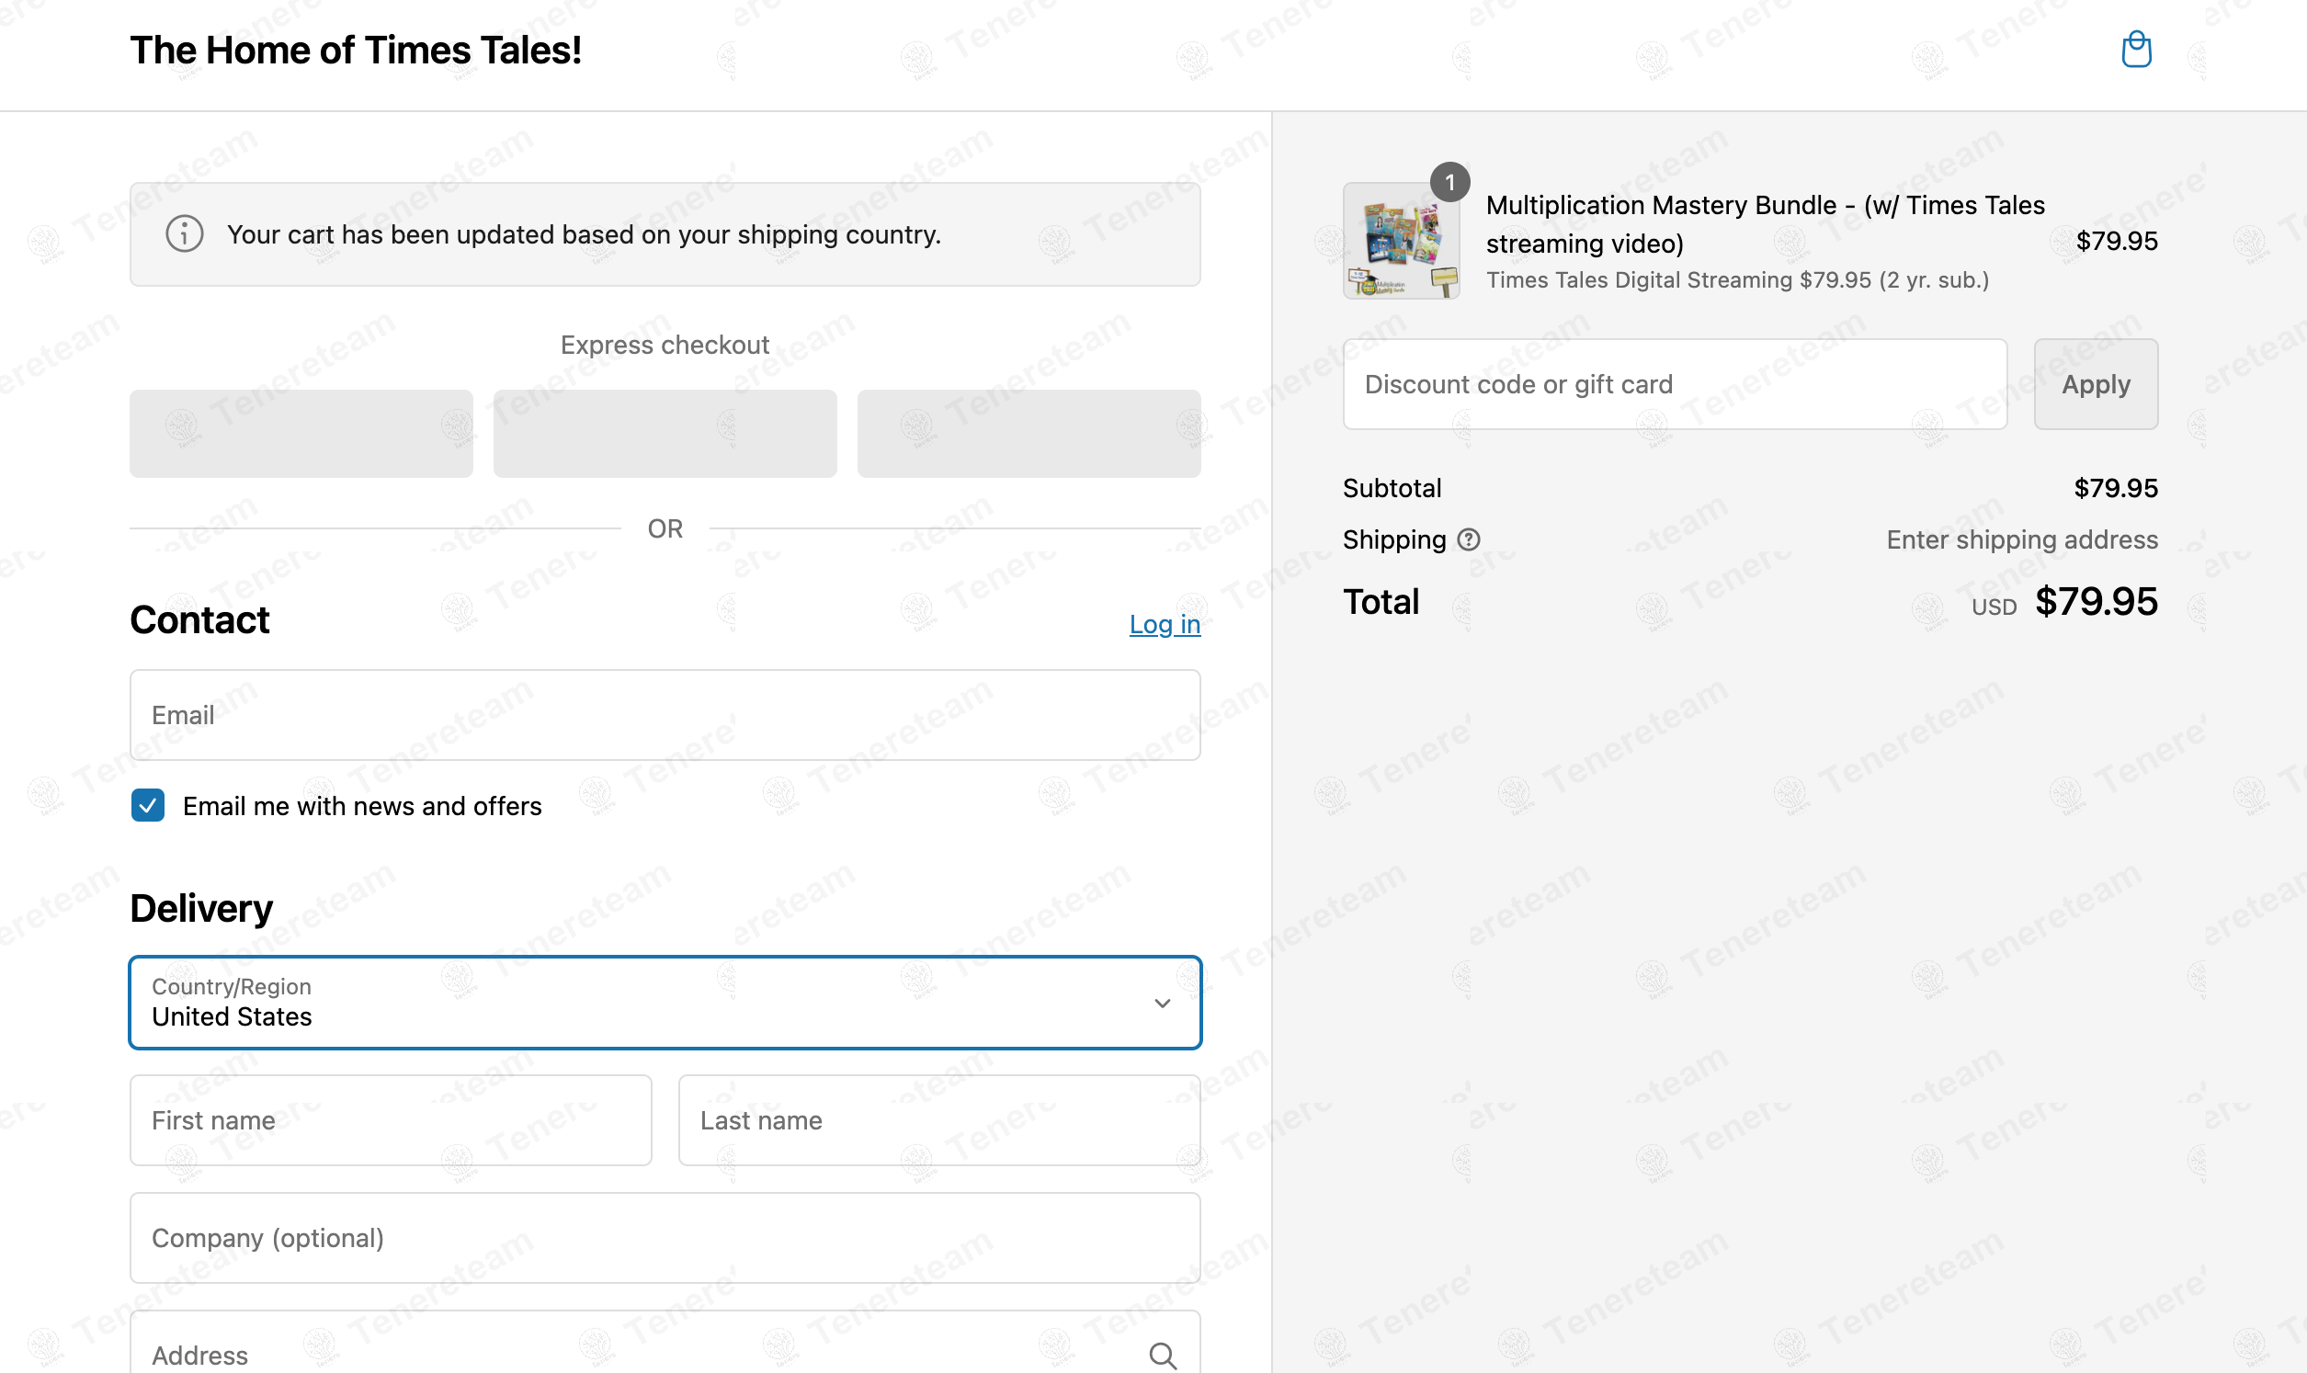2307x1373 pixels.
Task: Click the Discount code or gift card field
Action: (x=1675, y=384)
